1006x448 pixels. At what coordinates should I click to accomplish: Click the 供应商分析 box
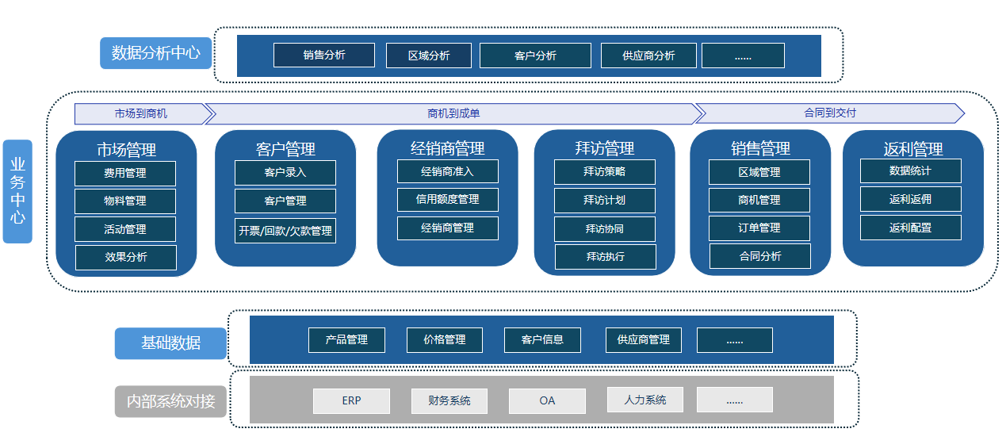pyautogui.click(x=648, y=56)
